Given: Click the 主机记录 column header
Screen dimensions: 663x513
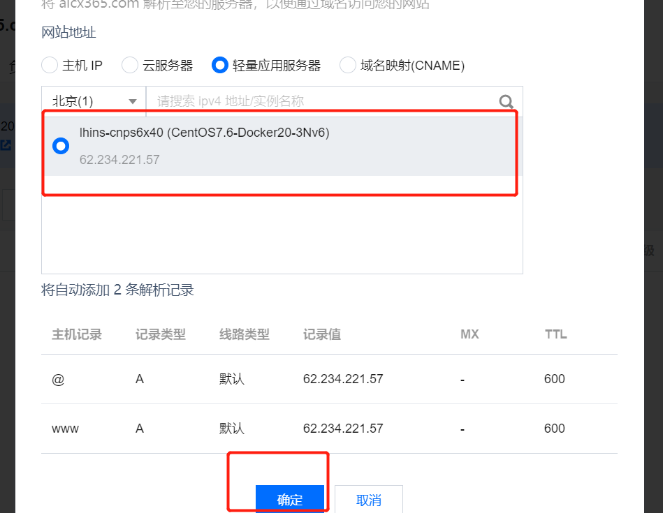Looking at the screenshot, I should click(77, 334).
